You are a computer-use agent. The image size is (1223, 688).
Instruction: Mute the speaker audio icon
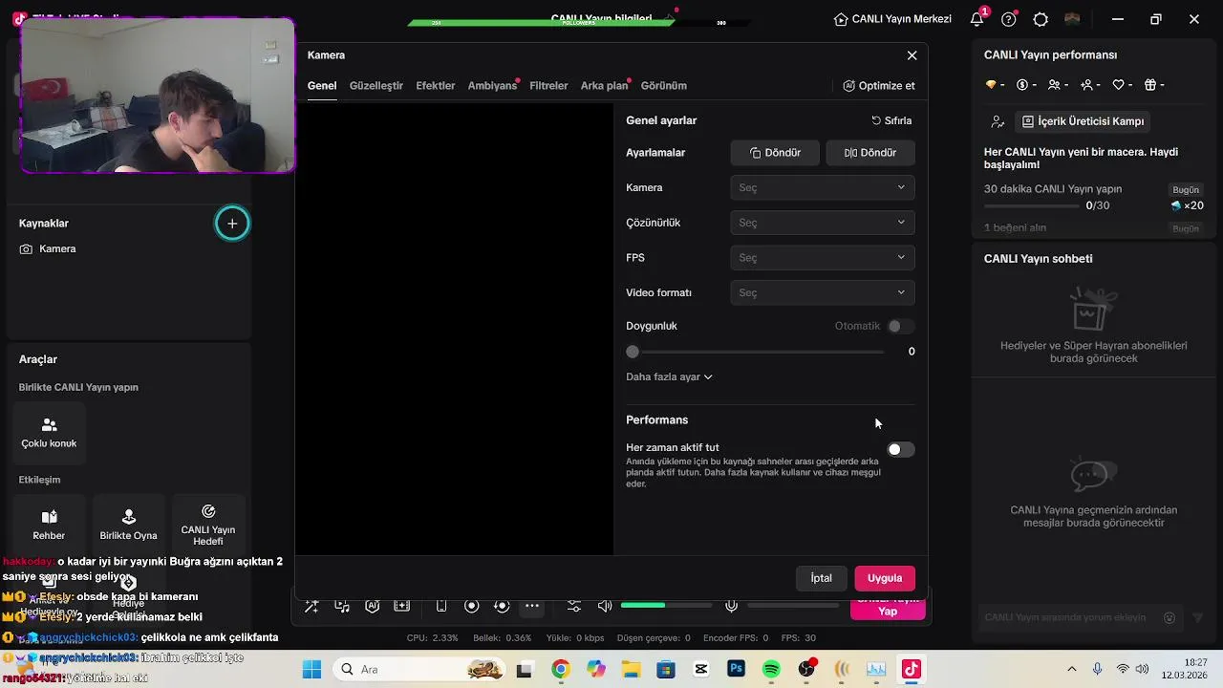[x=605, y=606]
